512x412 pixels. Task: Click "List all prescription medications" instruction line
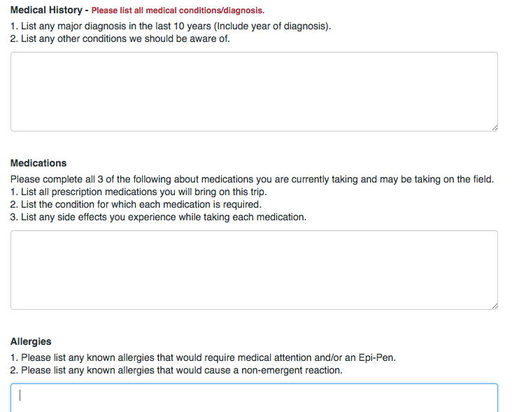(138, 192)
